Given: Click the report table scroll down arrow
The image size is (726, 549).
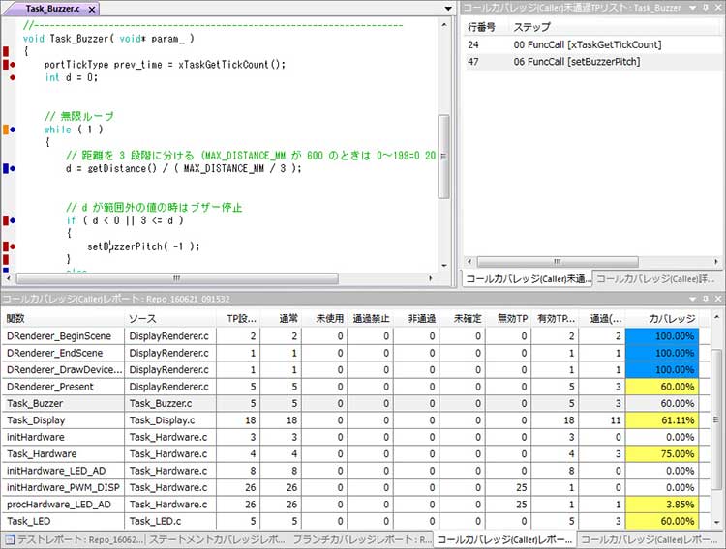Looking at the screenshot, I should 716,523.
